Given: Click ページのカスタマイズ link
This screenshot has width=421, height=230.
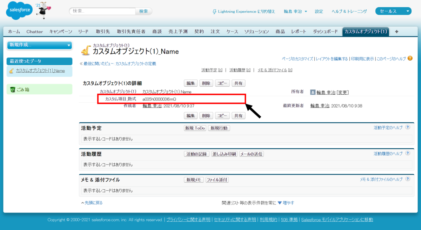Looking at the screenshot, I should (298, 59).
